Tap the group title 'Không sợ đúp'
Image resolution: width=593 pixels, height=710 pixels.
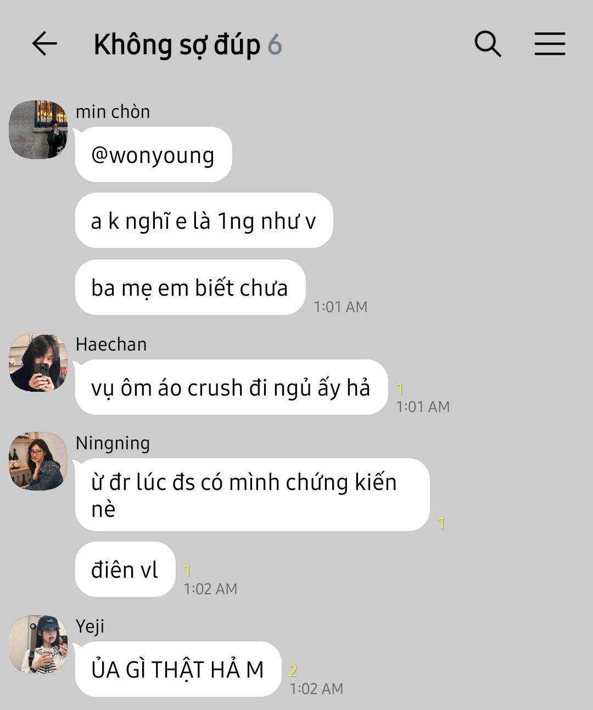tap(177, 45)
